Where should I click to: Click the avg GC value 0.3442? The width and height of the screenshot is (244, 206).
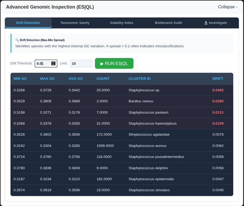click(x=74, y=90)
